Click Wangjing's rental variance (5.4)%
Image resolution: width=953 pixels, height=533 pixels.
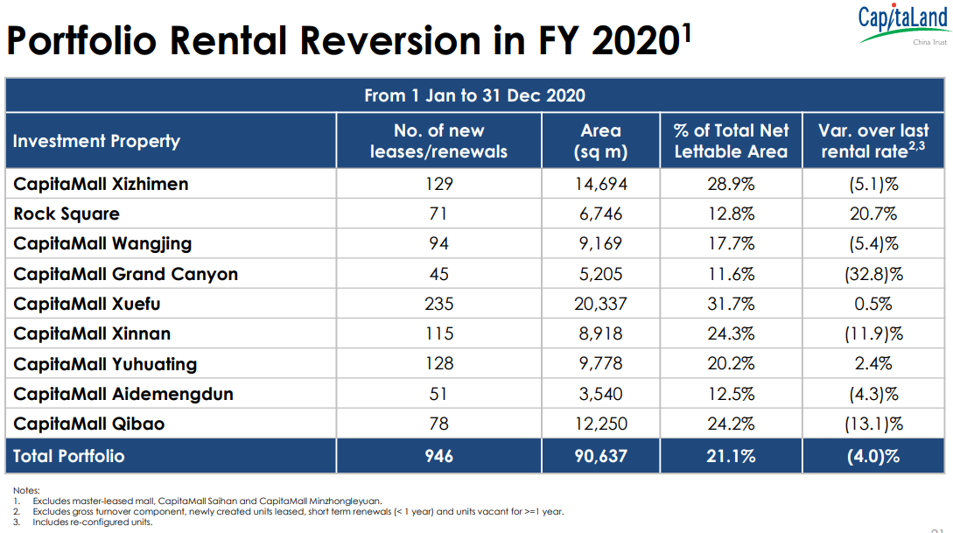[x=873, y=243]
